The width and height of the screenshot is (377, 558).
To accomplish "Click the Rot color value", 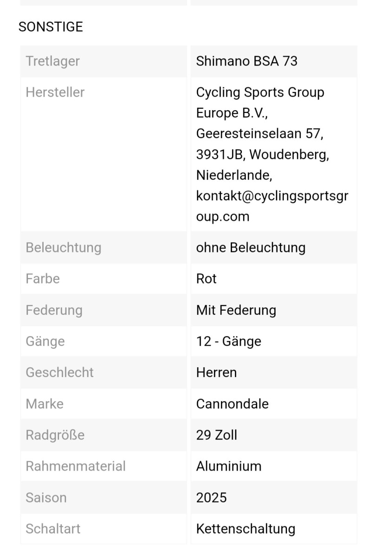I will [x=207, y=279].
